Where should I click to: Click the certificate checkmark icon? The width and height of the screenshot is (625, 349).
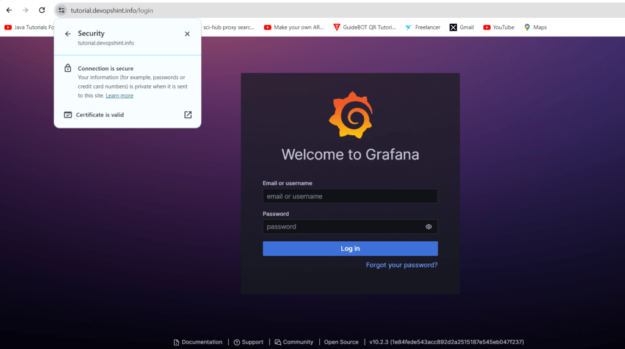click(x=68, y=115)
